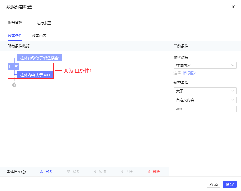Open the 大于 comparison dropdown
Screen dimensions: 241x191
coord(205,91)
